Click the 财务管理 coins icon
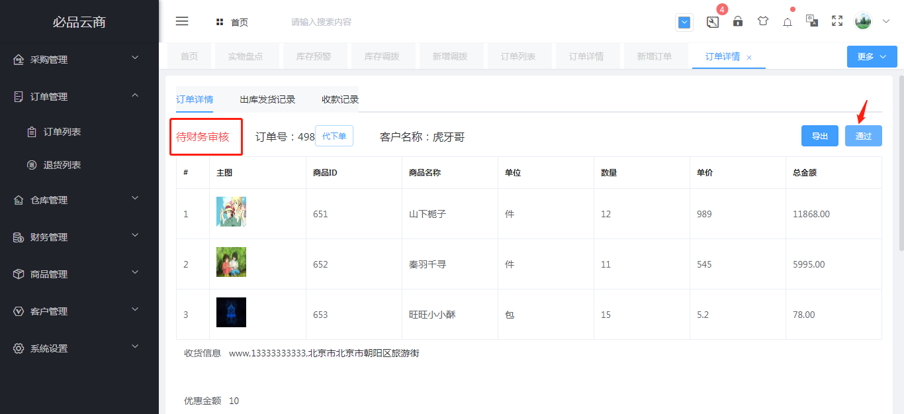The width and height of the screenshot is (904, 414). pos(19,237)
